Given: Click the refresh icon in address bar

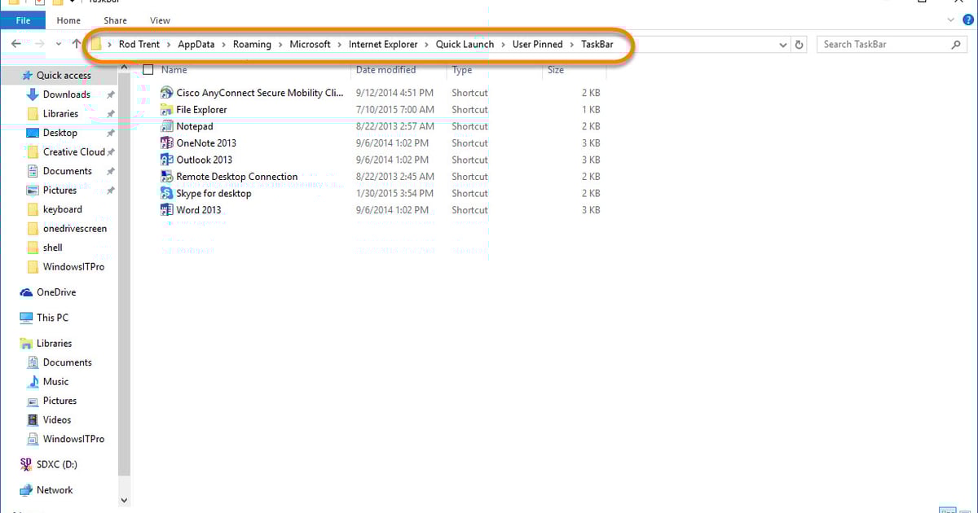Looking at the screenshot, I should pyautogui.click(x=798, y=44).
